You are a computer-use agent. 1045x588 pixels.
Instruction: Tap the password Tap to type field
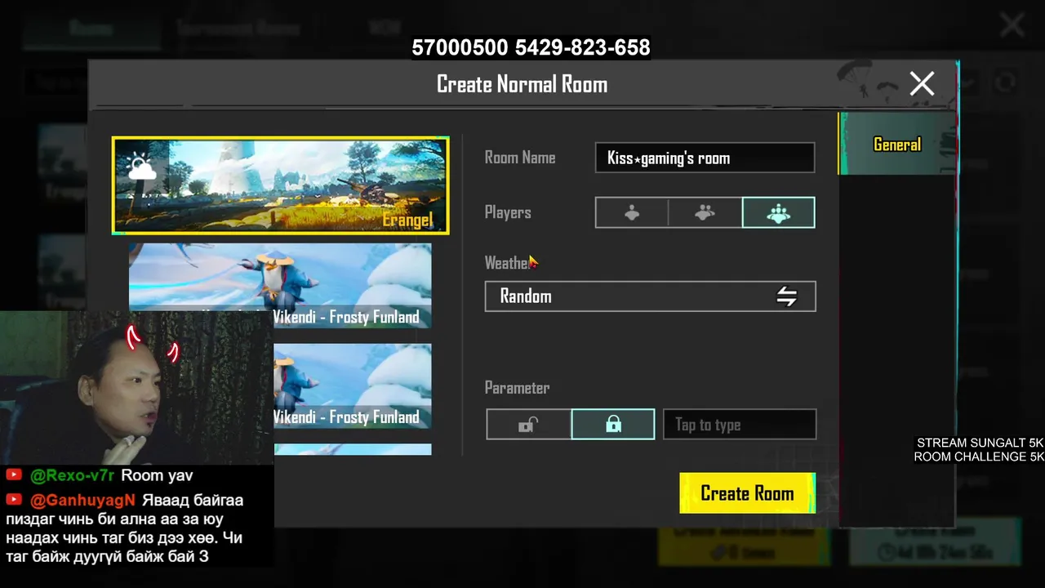pyautogui.click(x=739, y=425)
